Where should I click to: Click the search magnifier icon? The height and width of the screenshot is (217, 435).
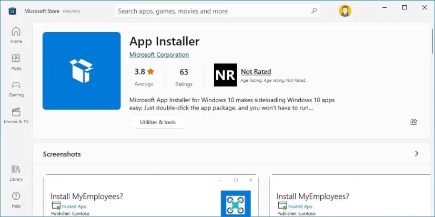click(x=314, y=11)
